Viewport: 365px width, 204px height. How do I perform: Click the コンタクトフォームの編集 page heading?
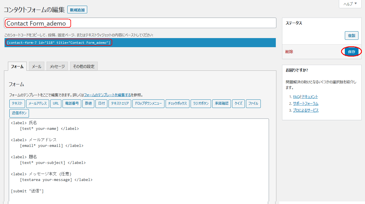pyautogui.click(x=34, y=9)
